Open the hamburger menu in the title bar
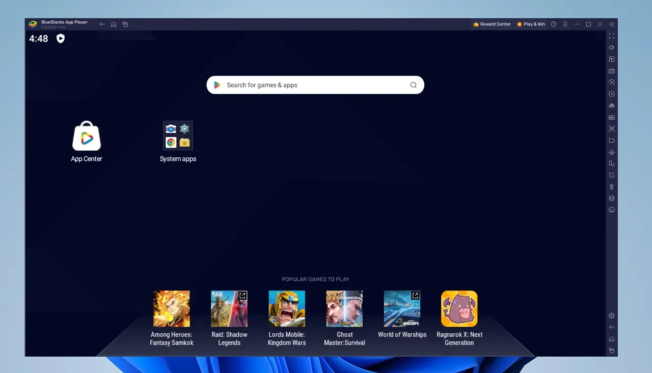 (565, 24)
